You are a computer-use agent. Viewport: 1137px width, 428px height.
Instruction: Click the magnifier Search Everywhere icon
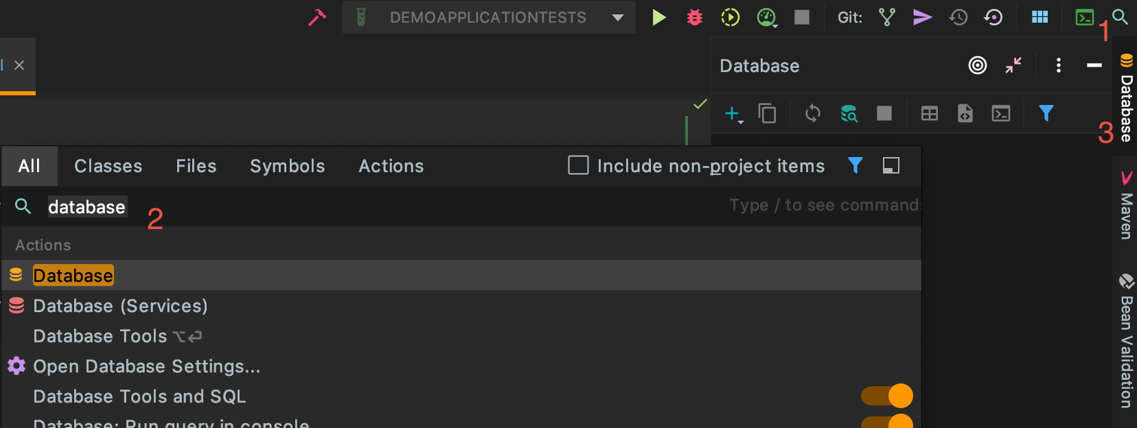point(1120,16)
